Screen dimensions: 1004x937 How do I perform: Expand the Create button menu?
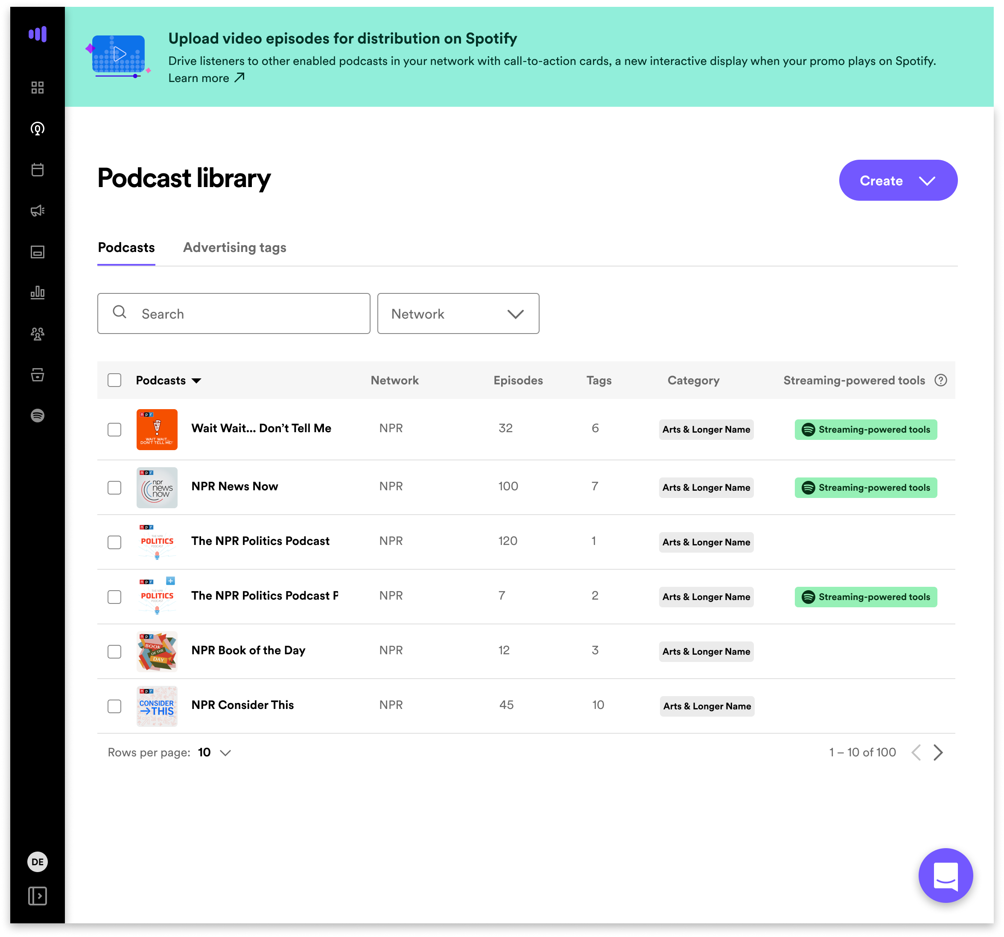pos(897,180)
